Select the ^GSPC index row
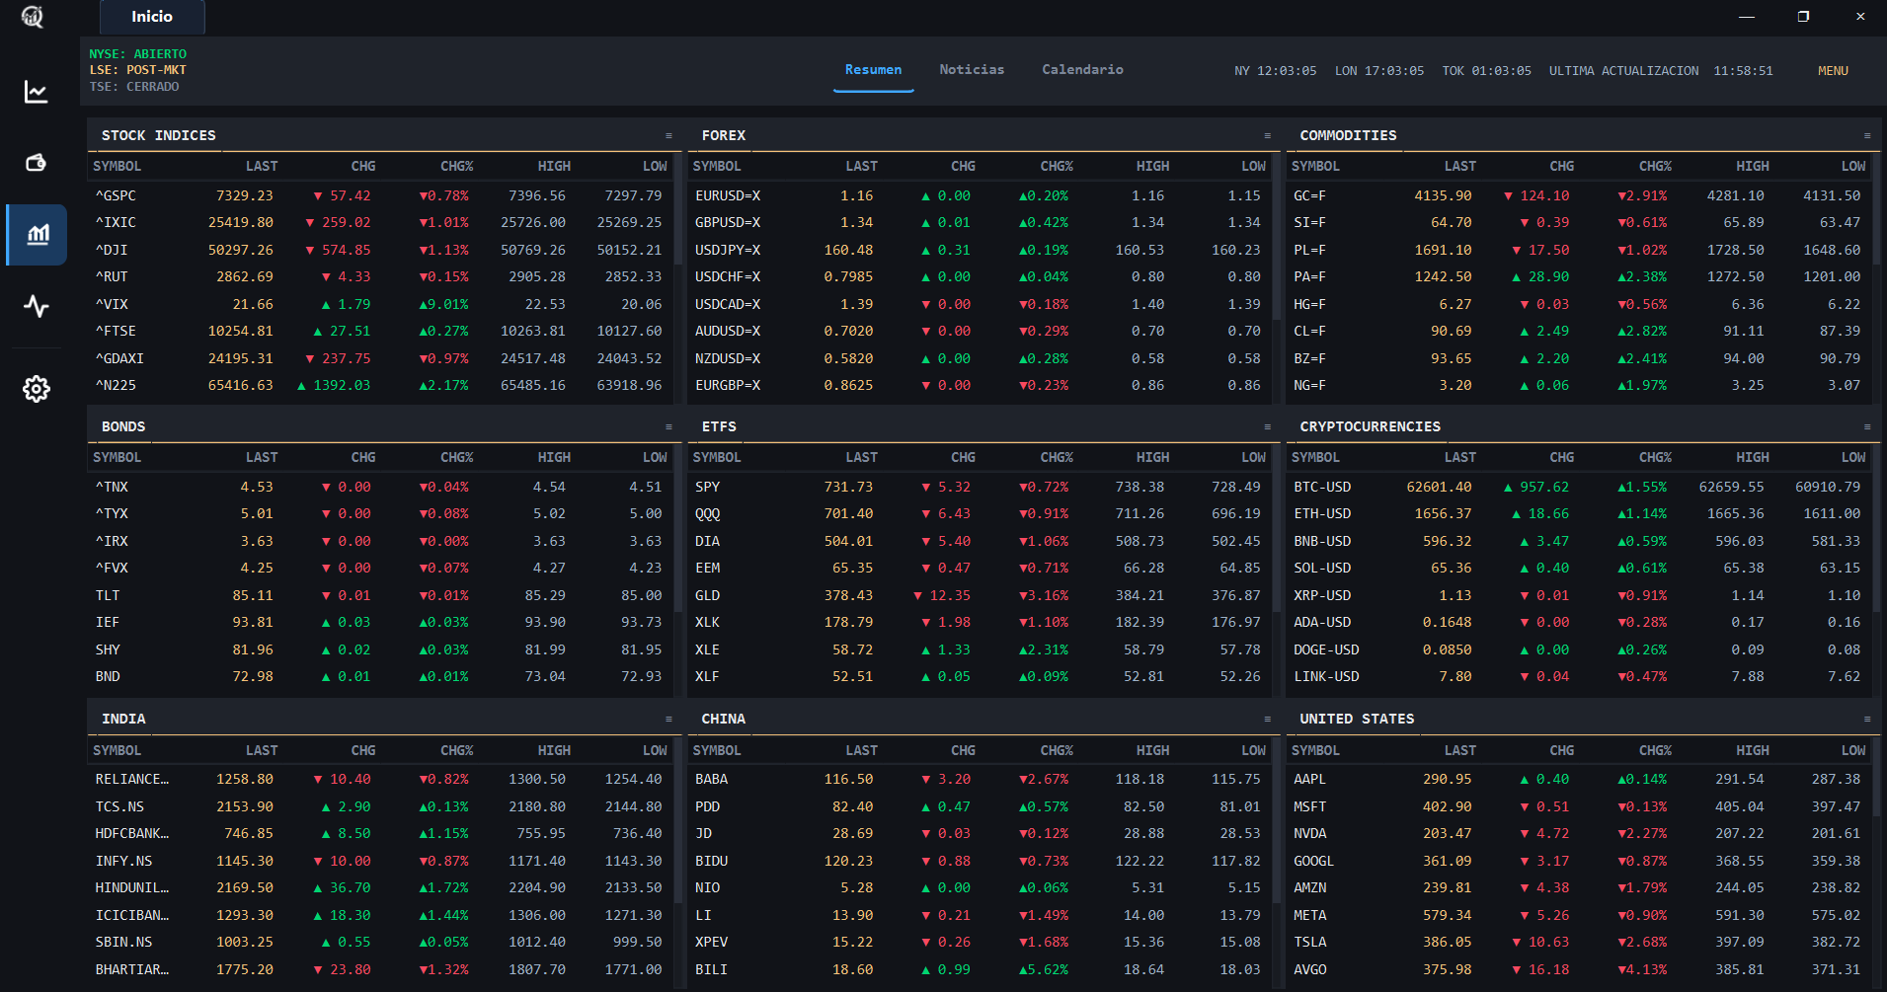 click(x=380, y=195)
